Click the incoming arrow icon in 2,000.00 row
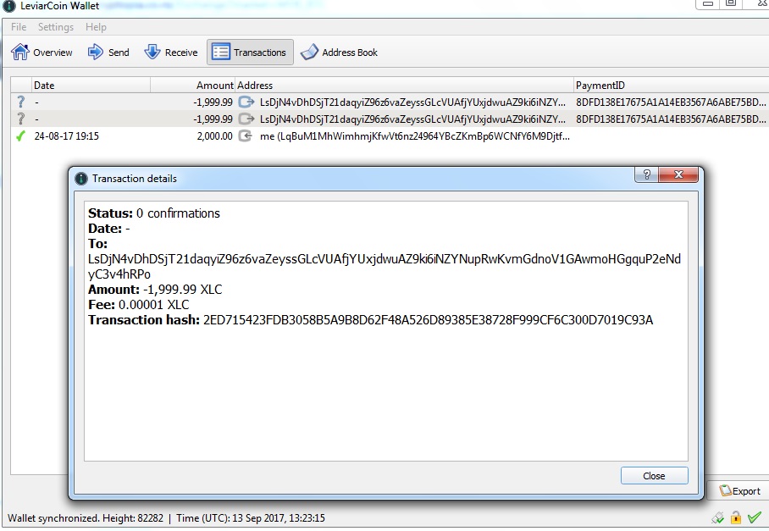This screenshot has width=769, height=531. [x=246, y=136]
